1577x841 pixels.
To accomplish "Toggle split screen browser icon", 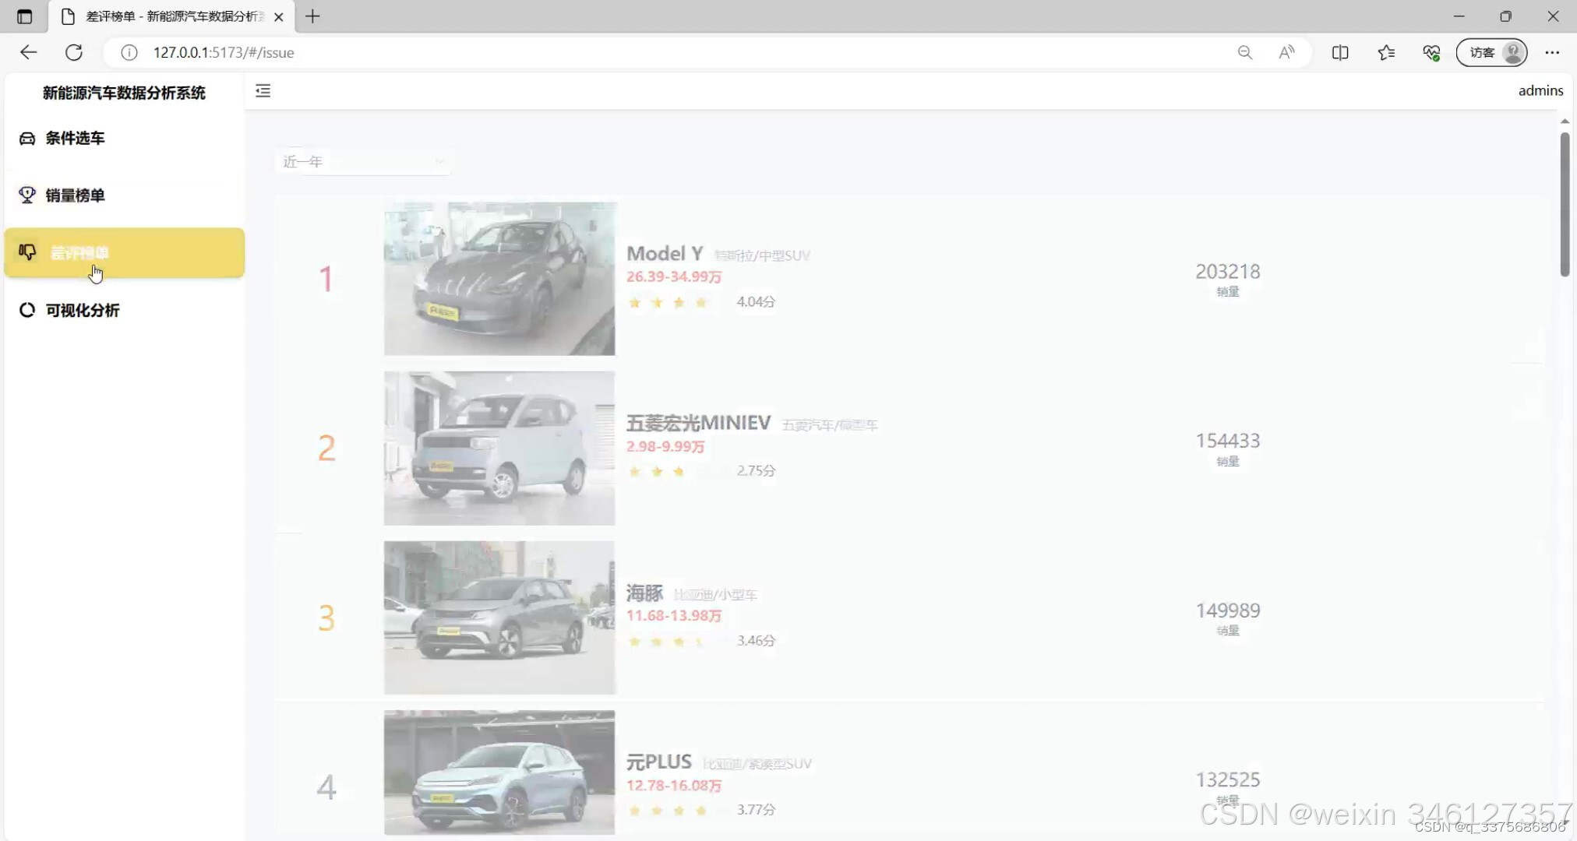I will coord(1339,52).
